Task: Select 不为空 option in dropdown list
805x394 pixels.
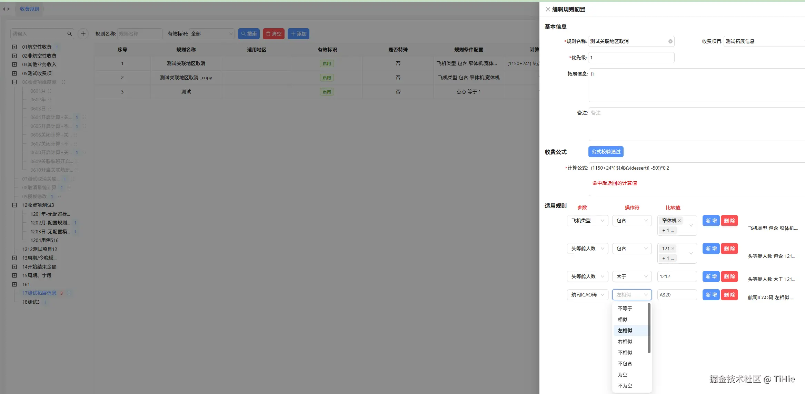Action: click(625, 386)
